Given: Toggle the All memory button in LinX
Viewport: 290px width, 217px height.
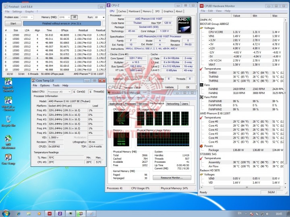Looking at the screenshot, I should [75, 17].
